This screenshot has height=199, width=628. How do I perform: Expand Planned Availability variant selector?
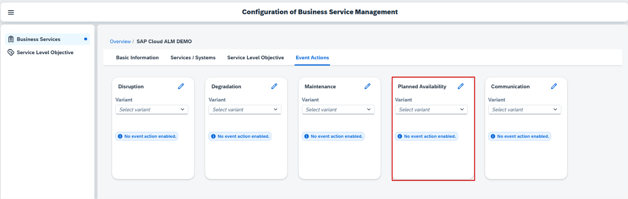click(431, 110)
